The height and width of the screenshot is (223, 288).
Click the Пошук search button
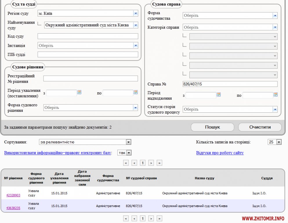(212, 127)
